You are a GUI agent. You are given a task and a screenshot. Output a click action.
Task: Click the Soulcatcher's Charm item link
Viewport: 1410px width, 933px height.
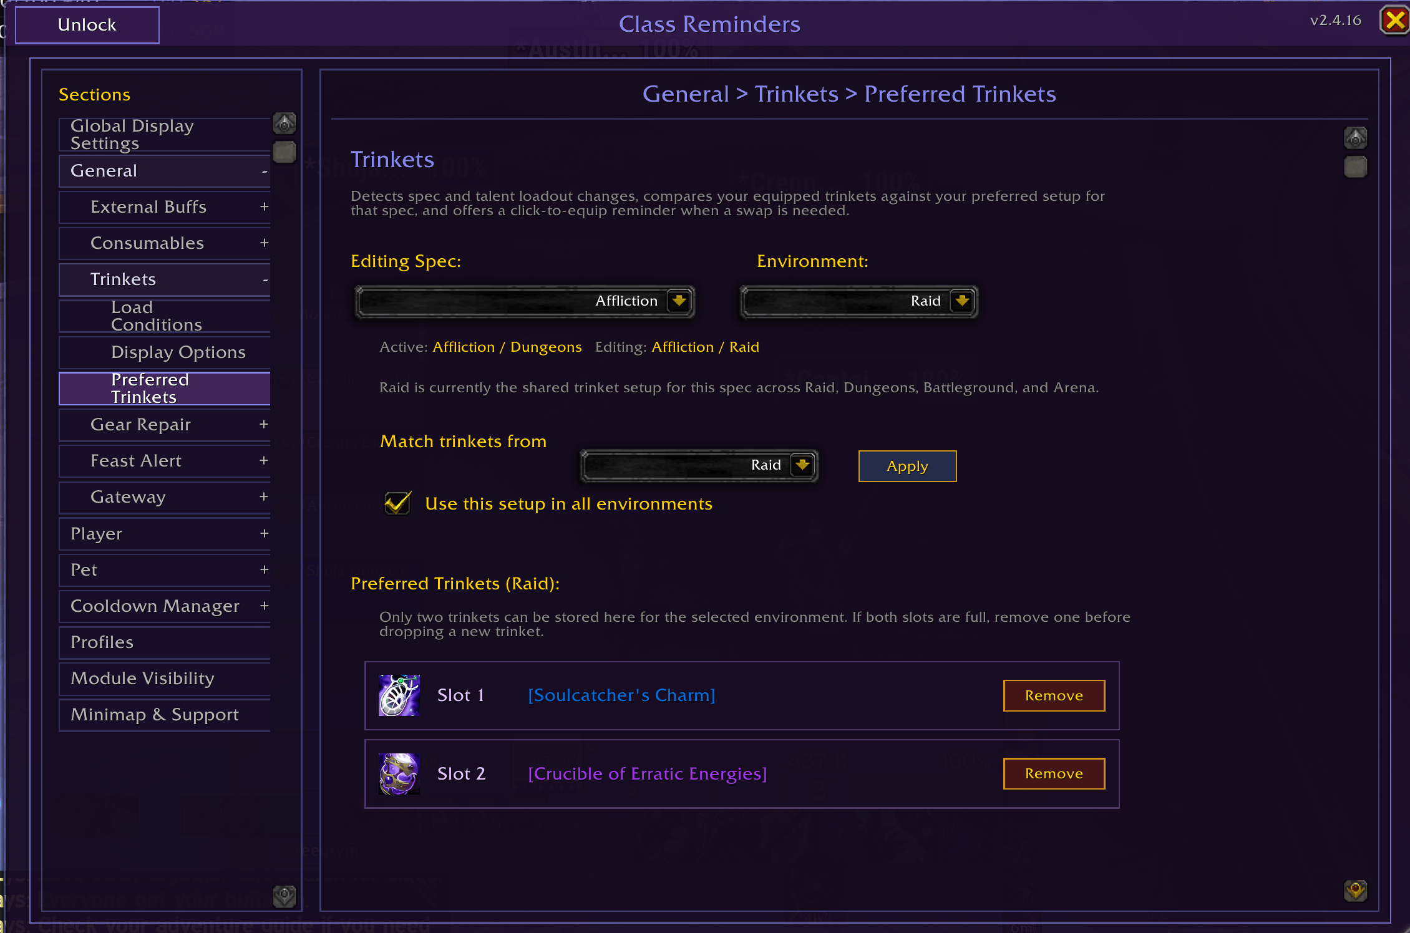point(622,695)
